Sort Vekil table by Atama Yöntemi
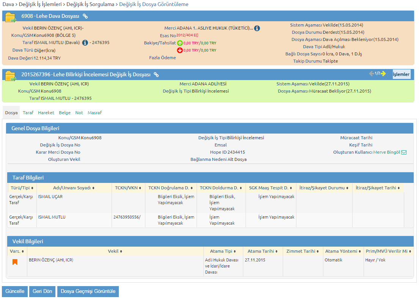Image resolution: width=419 pixels, height=299 pixels. point(343,251)
